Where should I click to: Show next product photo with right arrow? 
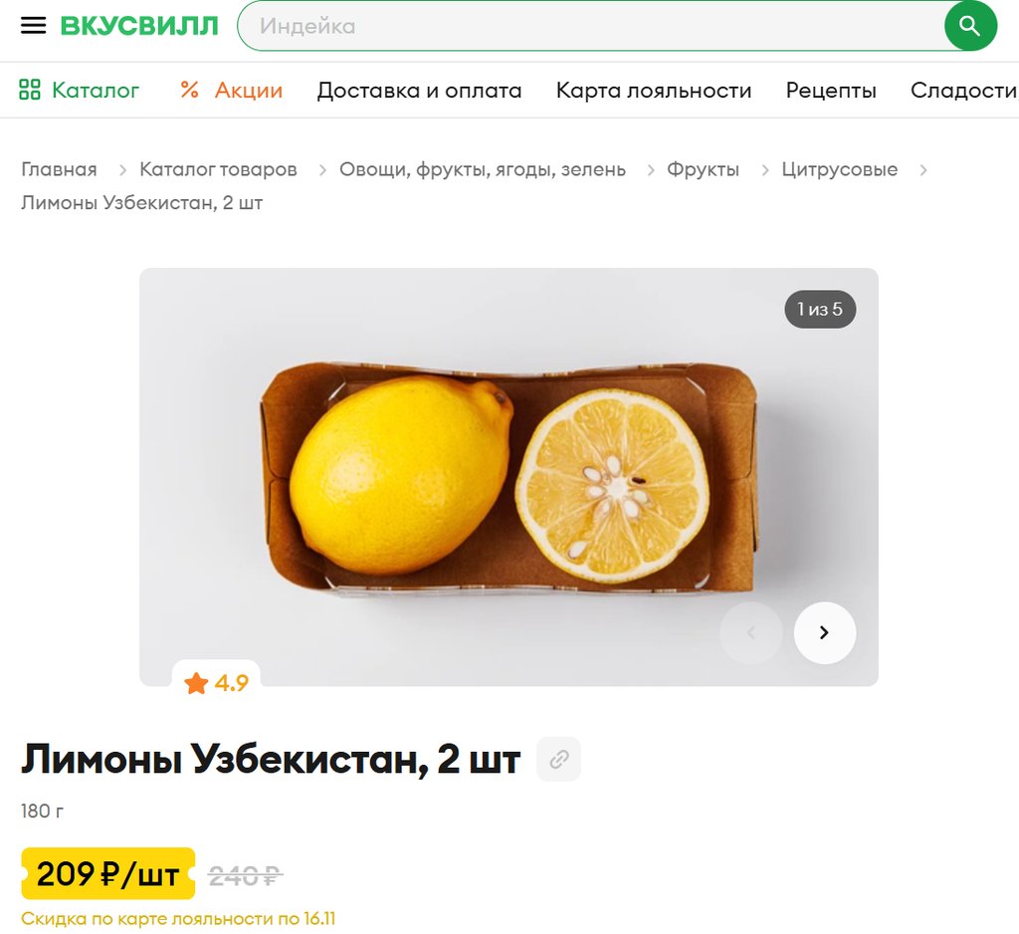(x=825, y=633)
